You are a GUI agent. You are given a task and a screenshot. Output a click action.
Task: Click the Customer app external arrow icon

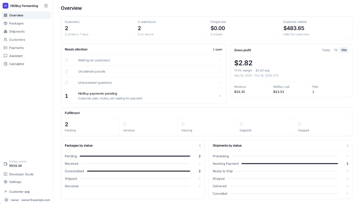[x=6, y=192]
